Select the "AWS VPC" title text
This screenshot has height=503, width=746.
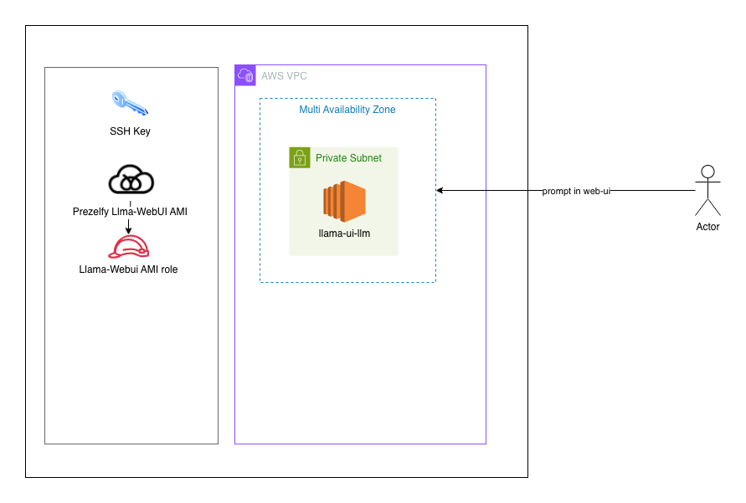coord(284,76)
